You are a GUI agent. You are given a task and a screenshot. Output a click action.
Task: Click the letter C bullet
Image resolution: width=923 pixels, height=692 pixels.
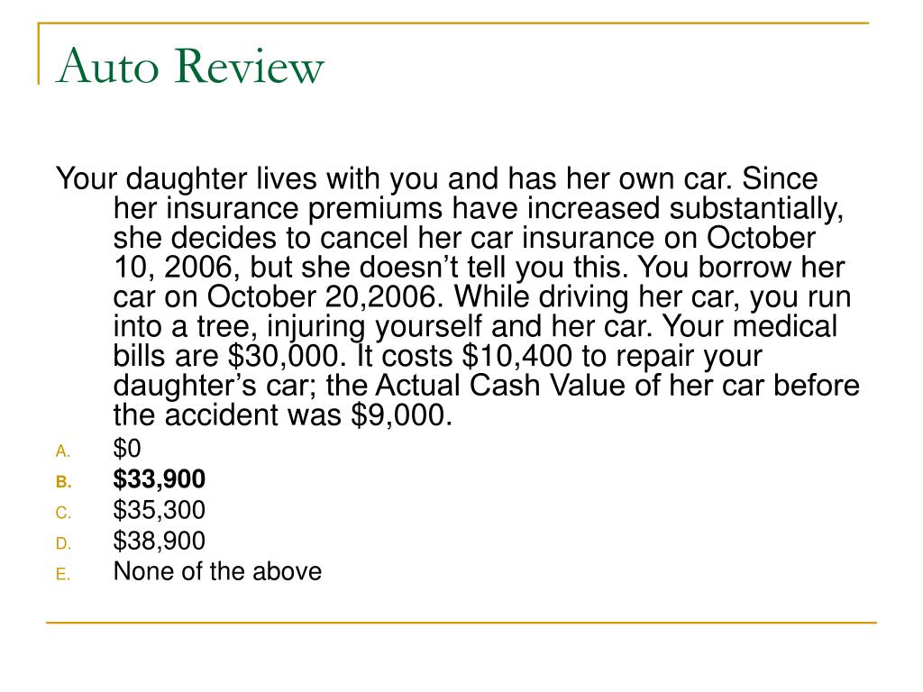(x=64, y=513)
